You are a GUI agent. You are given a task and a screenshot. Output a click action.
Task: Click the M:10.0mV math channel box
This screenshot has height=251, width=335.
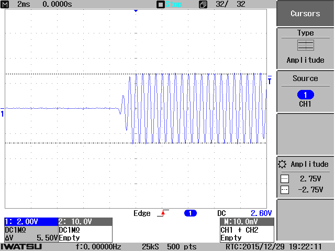[x=246, y=221]
